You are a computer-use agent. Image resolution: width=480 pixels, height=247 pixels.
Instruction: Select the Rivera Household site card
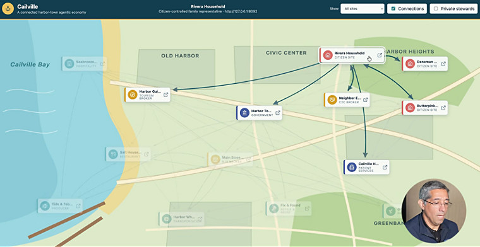(352, 55)
